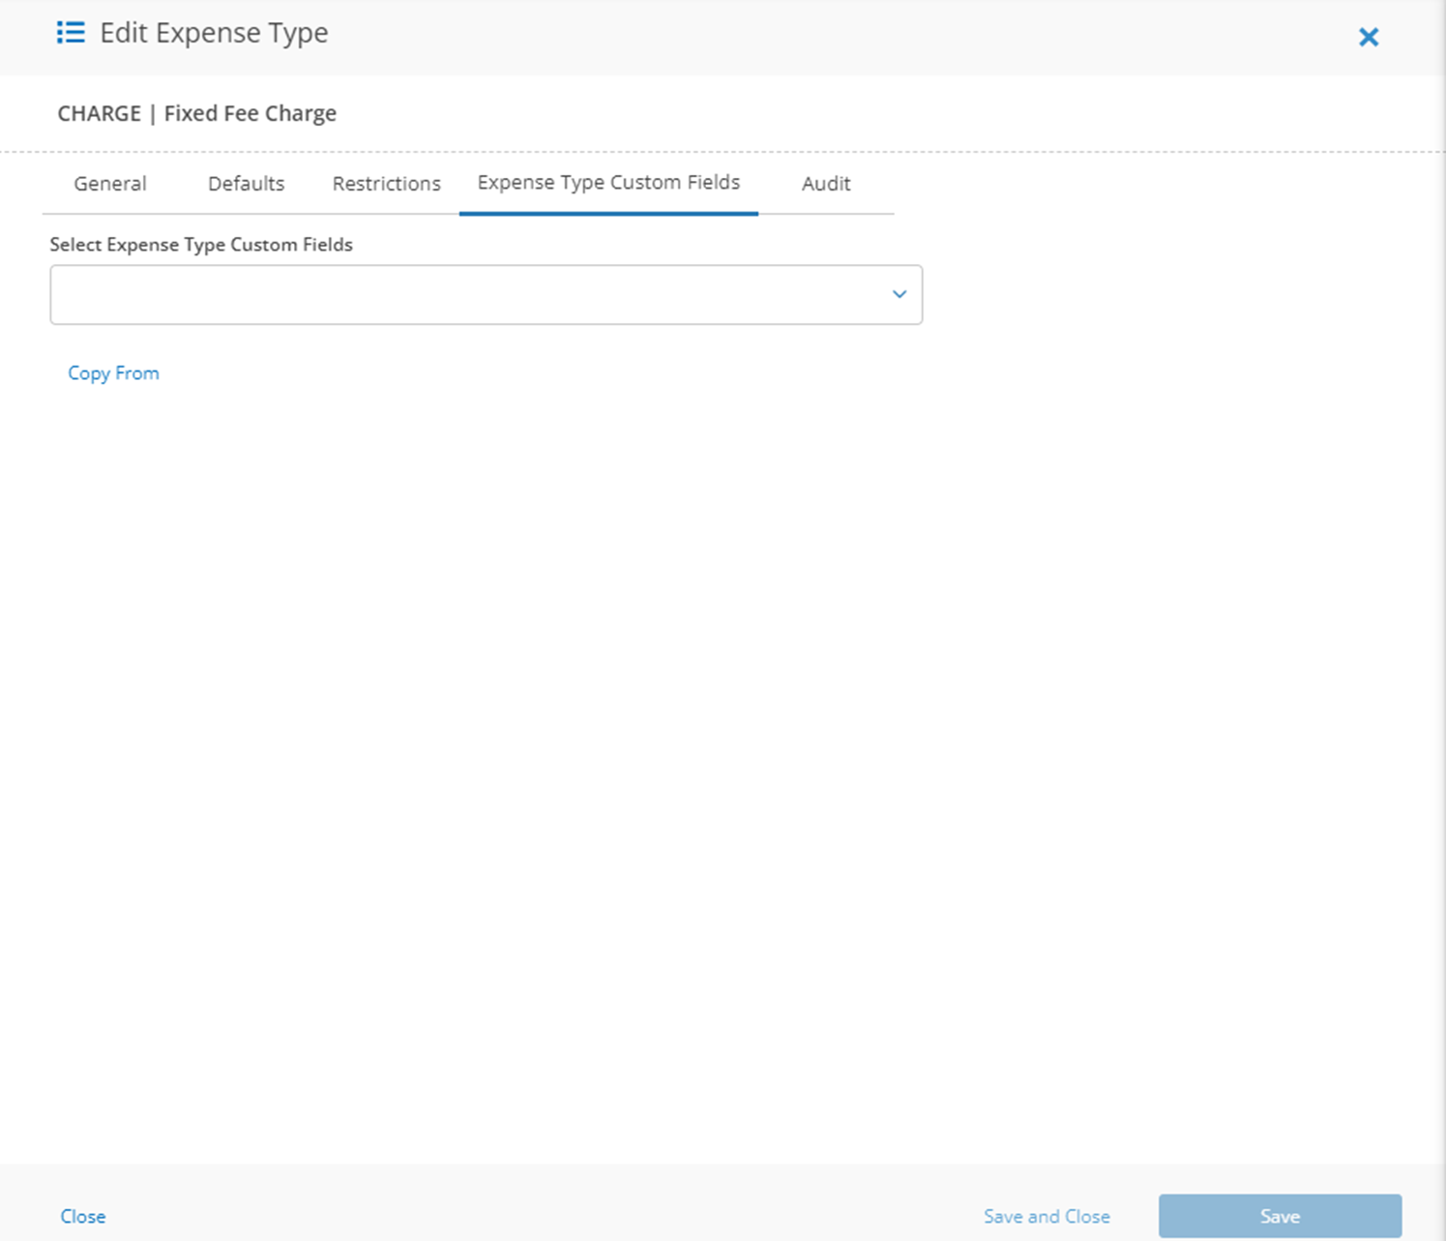
Task: Click inside the custom fields selection box
Action: click(x=464, y=295)
